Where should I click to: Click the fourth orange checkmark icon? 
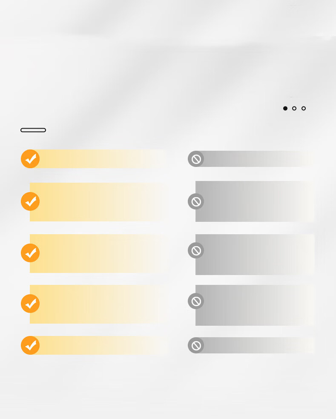30,304
